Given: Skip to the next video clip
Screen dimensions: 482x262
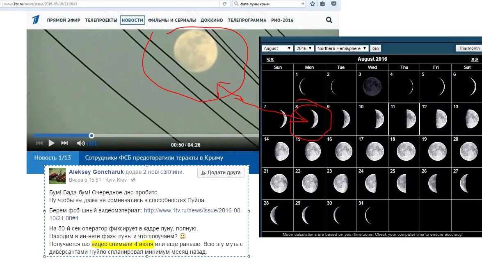Looking at the screenshot, I should 64,143.
